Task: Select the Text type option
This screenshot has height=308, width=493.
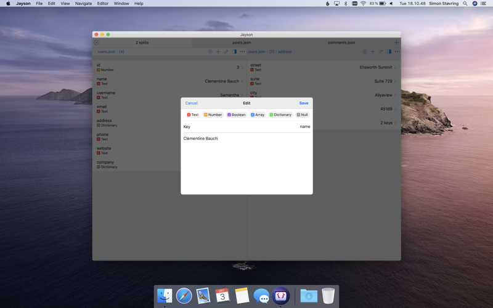Action: [192, 115]
